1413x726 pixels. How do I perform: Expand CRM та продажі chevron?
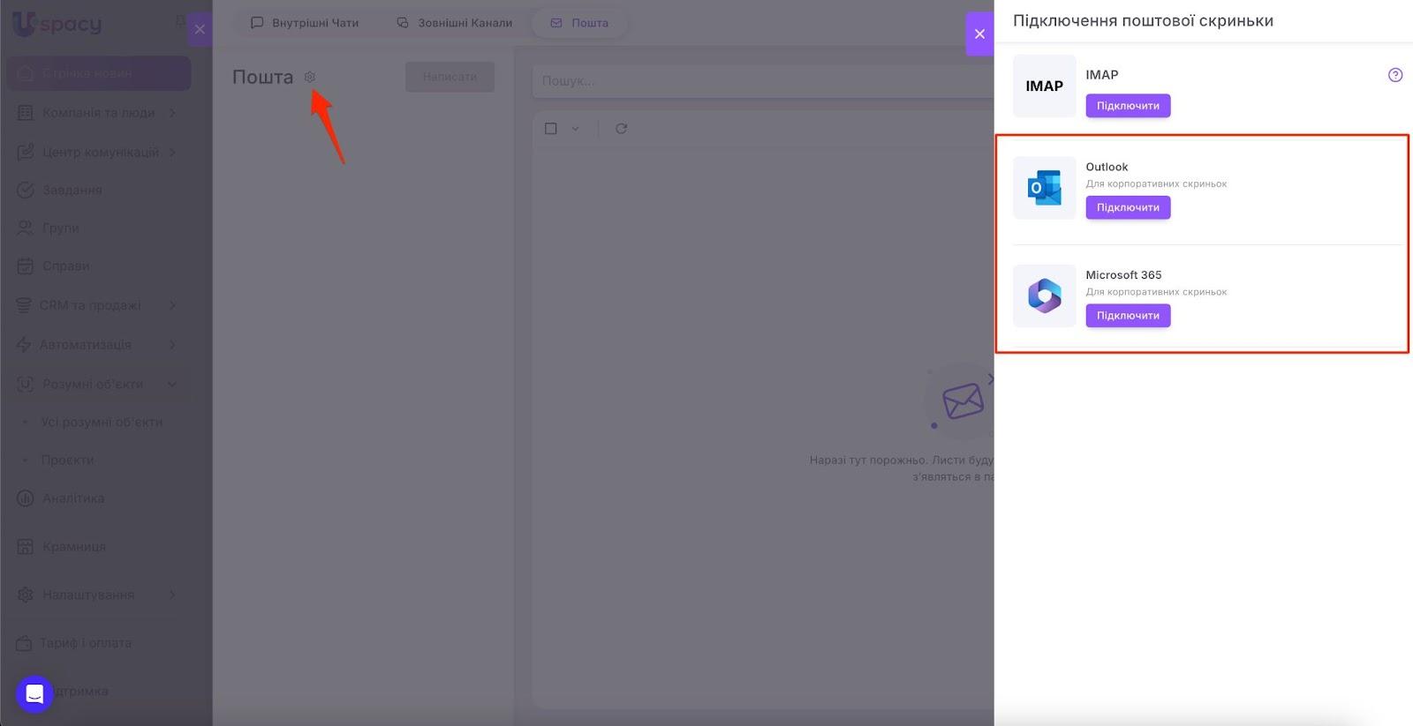[x=172, y=305]
